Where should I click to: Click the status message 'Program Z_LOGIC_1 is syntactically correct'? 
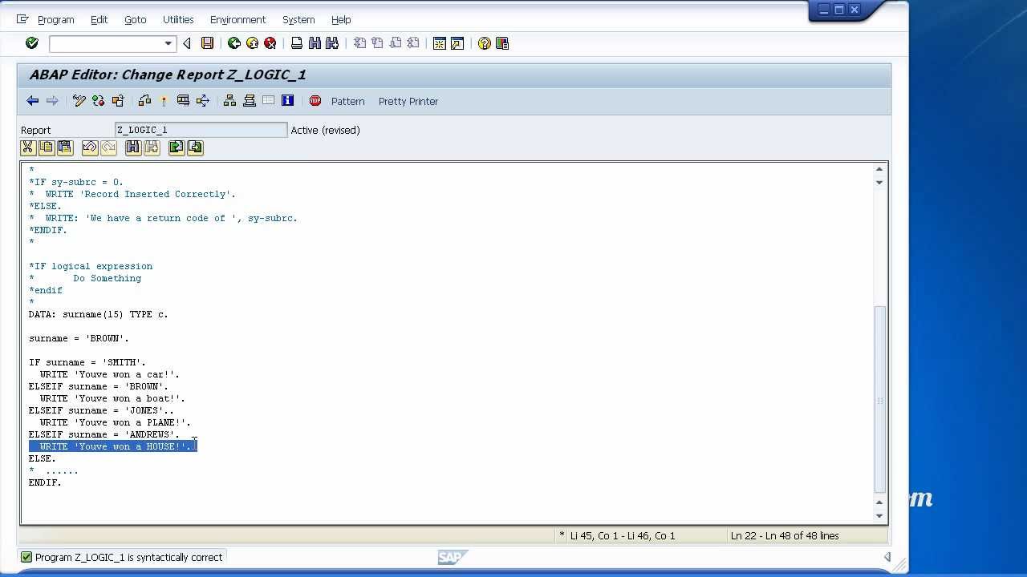tap(128, 557)
